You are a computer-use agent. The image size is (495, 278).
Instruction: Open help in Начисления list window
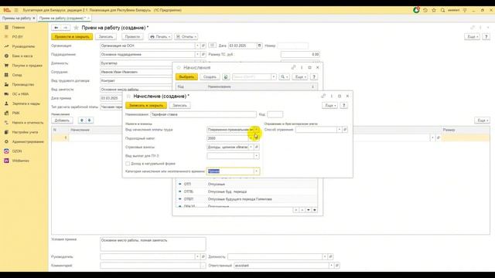pyautogui.click(x=314, y=77)
